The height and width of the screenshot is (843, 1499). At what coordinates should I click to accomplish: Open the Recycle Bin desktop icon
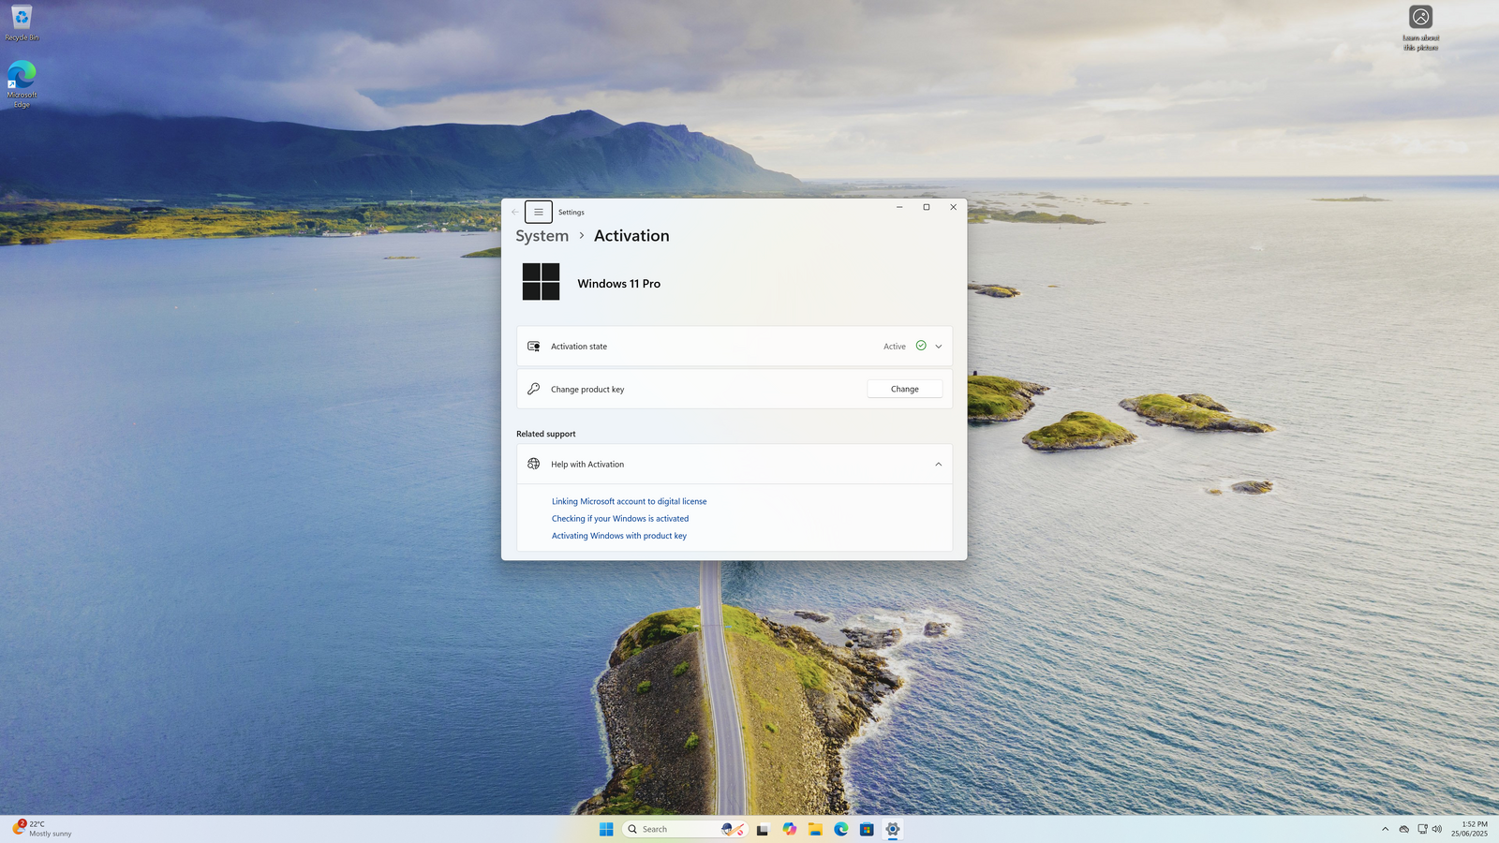[22, 23]
